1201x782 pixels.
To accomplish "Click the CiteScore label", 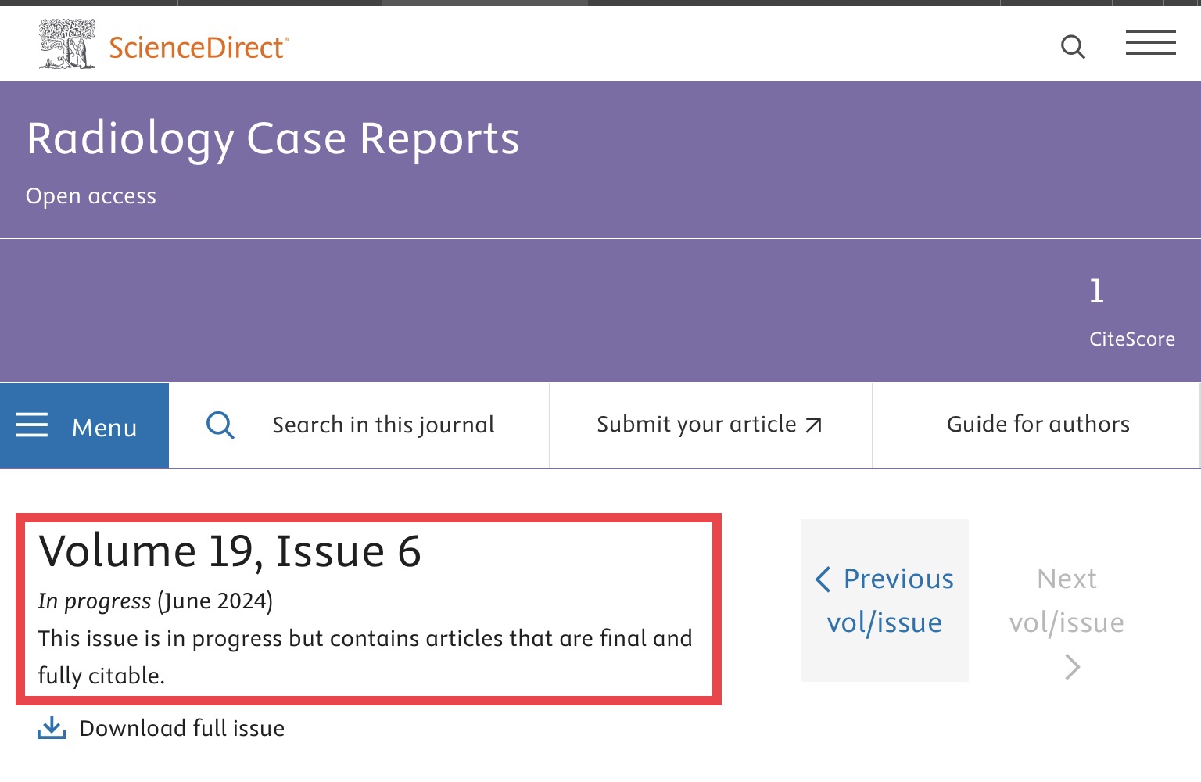I will click(x=1132, y=339).
